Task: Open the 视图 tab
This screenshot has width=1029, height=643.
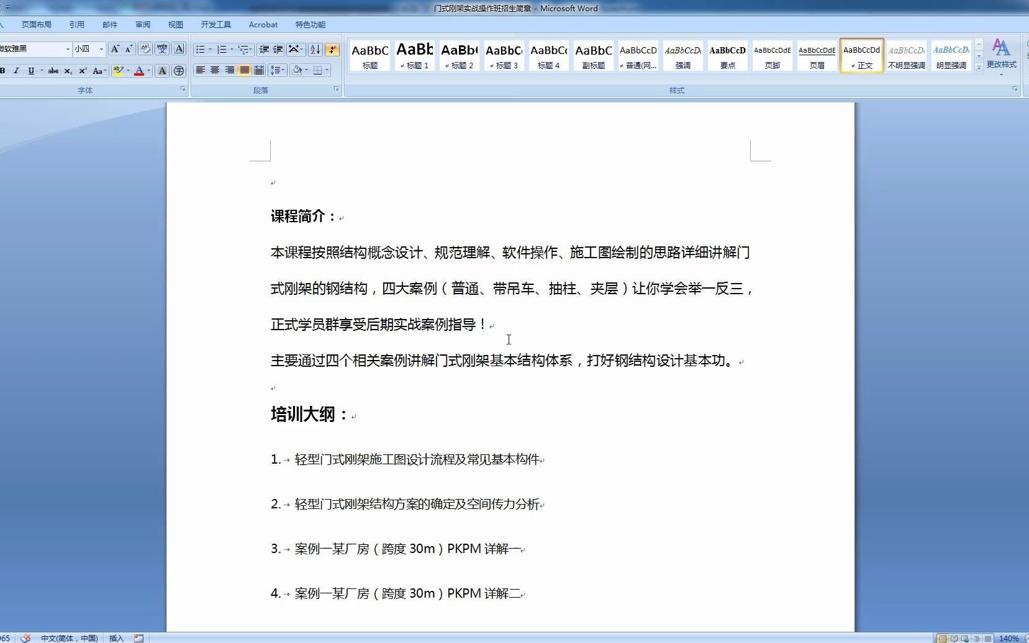Action: tap(176, 25)
